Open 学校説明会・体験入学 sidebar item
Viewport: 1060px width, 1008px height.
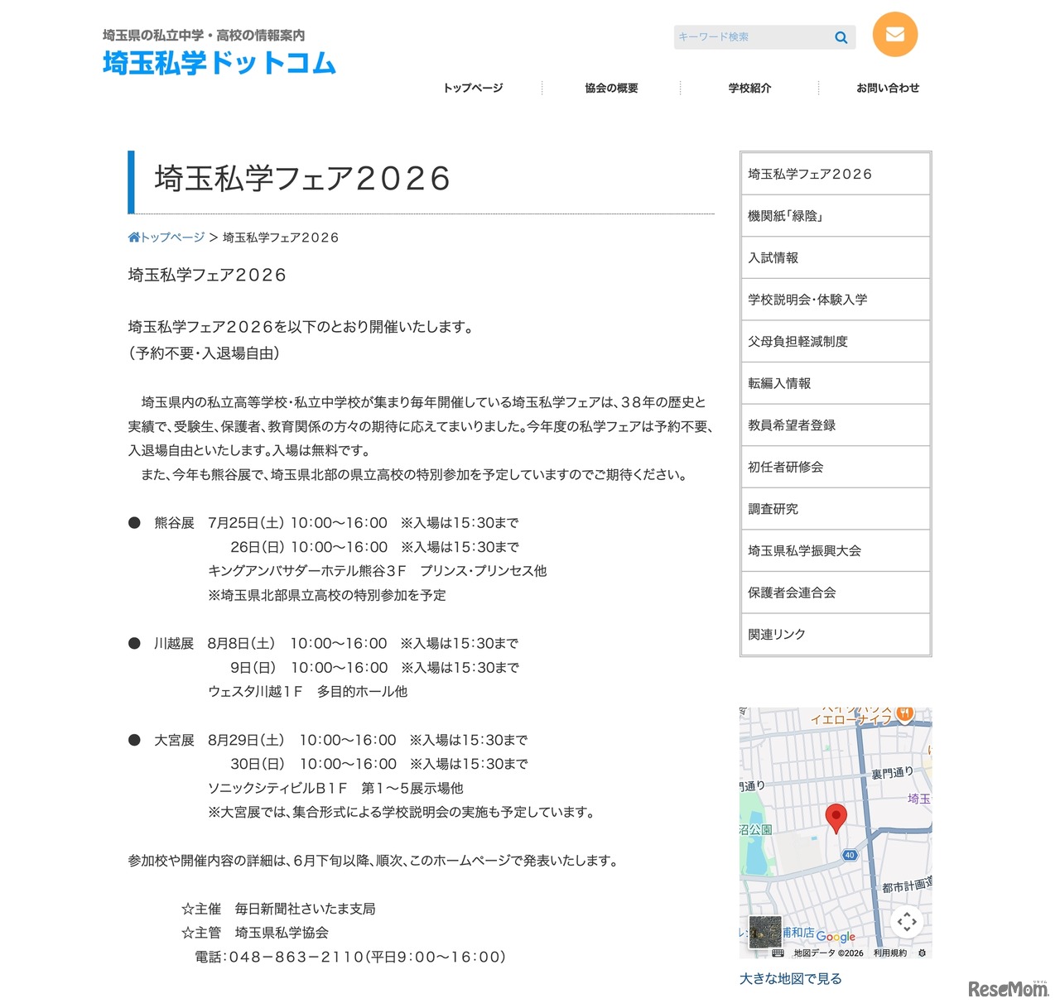click(836, 300)
